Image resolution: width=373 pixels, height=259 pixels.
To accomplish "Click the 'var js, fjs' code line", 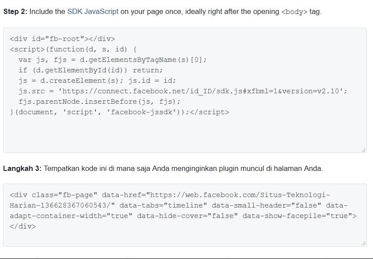I will (112, 60).
